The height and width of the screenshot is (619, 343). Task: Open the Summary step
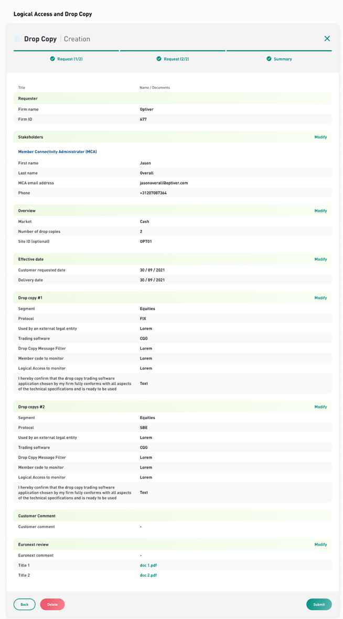[279, 59]
